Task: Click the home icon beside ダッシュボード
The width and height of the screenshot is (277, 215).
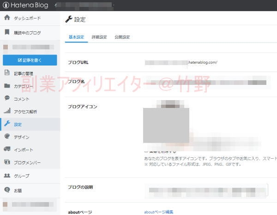Action: [7, 18]
